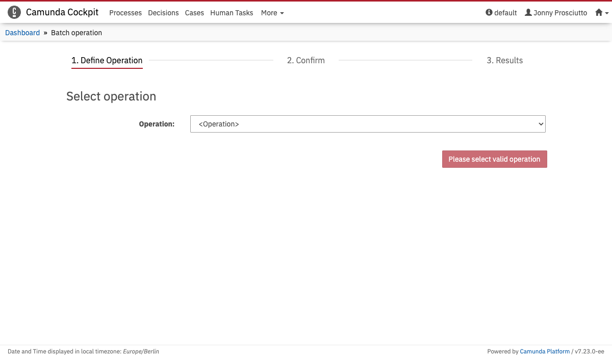This screenshot has width=612, height=357.
Task: Open the Human Tasks section
Action: [x=232, y=13]
